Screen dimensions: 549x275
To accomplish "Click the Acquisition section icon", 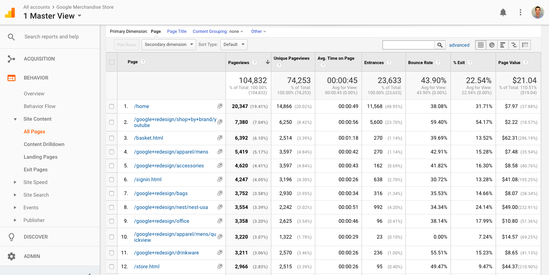I will click(11, 59).
